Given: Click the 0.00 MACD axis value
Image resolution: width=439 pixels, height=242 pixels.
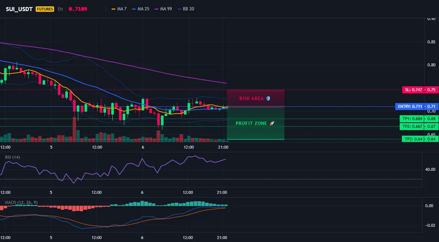Looking at the screenshot, I should (429, 206).
